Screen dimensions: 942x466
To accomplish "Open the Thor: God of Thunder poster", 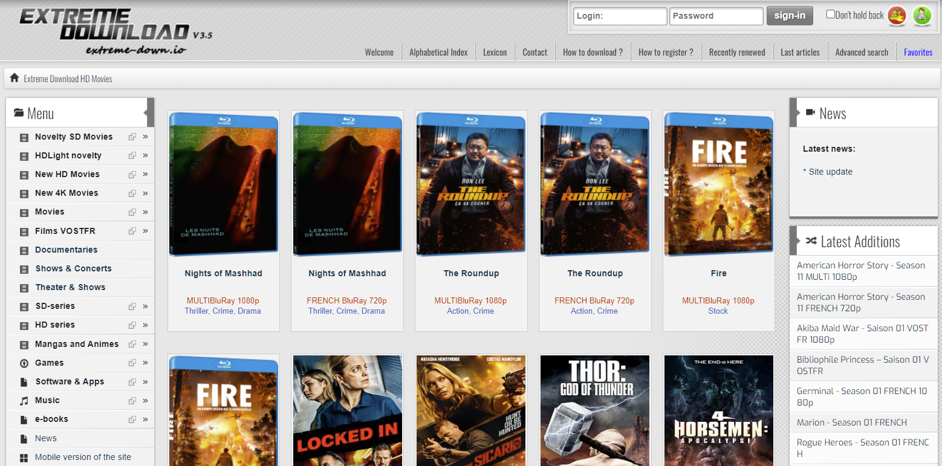I will (595, 410).
